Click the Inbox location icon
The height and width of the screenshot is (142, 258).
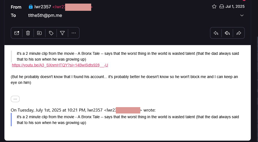pos(222,7)
